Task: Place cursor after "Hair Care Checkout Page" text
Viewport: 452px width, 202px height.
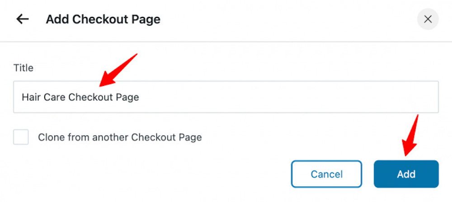Action: (140, 97)
